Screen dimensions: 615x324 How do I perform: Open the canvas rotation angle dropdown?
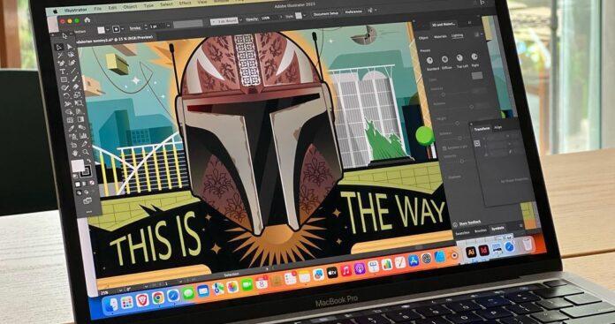pyautogui.click(x=146, y=286)
